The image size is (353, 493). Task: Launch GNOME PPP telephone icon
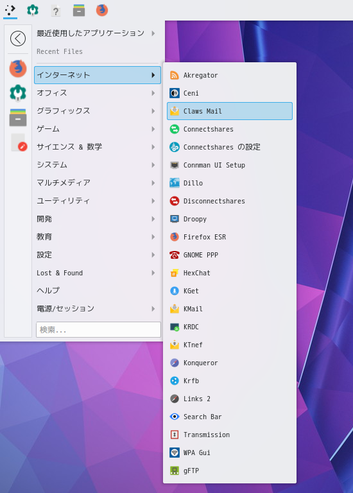[x=175, y=255]
